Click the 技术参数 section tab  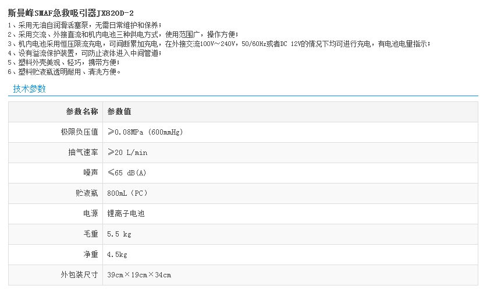(x=29, y=89)
